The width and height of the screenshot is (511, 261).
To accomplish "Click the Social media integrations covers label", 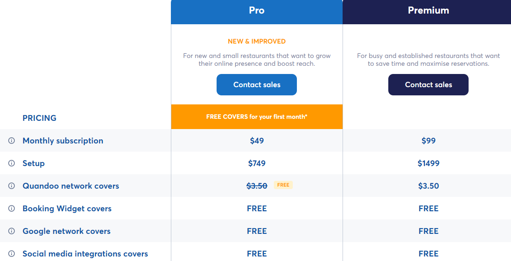I will (x=85, y=254).
